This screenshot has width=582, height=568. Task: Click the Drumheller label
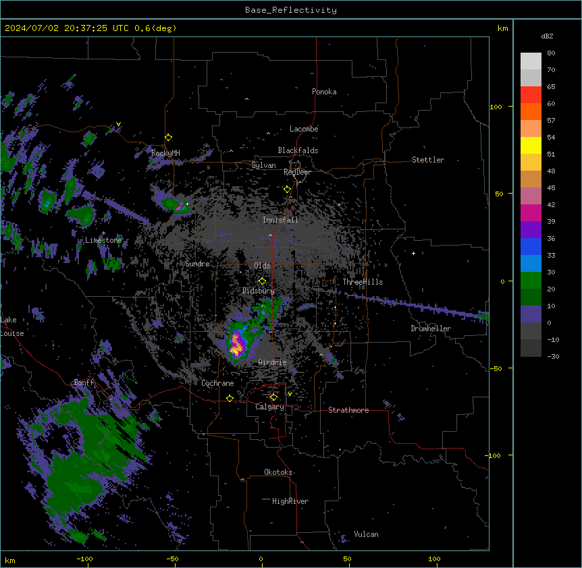pyautogui.click(x=431, y=329)
